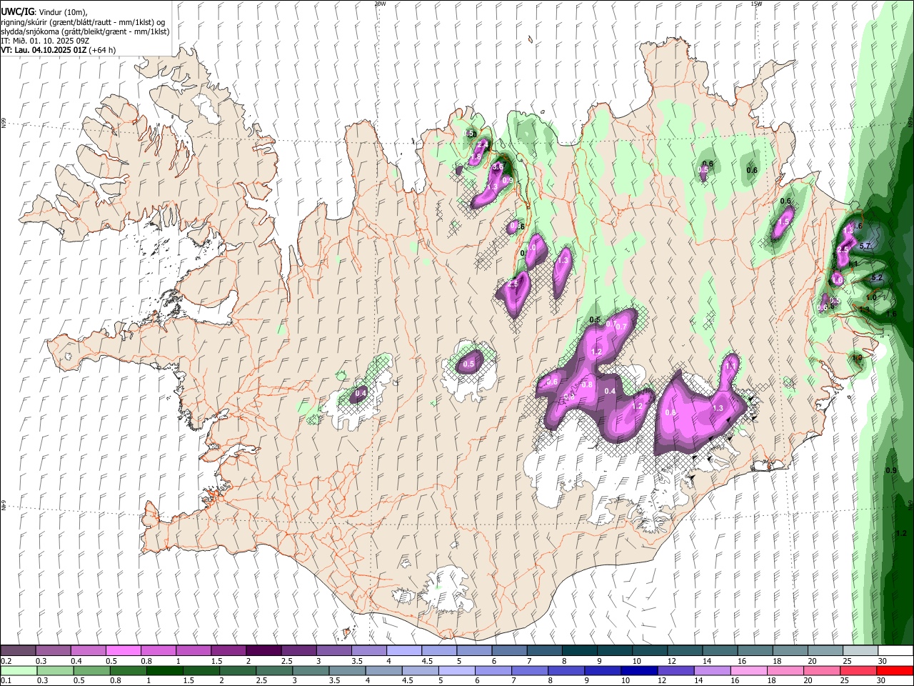Viewport: 914px width, 686px height.
Task: Click the 5.2 precipitation value on the map
Action: point(878,278)
